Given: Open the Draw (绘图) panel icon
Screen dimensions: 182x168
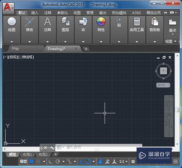Looking at the screenshot, I should 12,21.
